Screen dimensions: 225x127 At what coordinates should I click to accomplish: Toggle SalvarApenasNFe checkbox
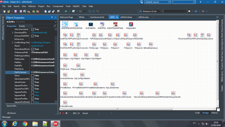33,79
